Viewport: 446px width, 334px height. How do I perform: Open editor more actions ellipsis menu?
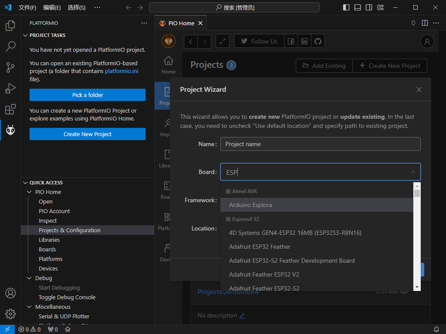436,23
